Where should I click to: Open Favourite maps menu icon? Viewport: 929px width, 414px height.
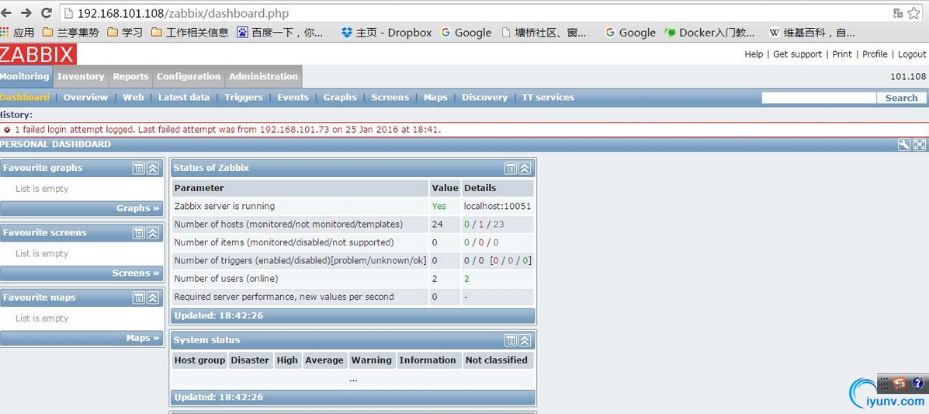click(x=138, y=297)
